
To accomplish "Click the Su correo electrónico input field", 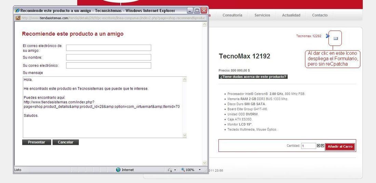I will coord(109,65).
